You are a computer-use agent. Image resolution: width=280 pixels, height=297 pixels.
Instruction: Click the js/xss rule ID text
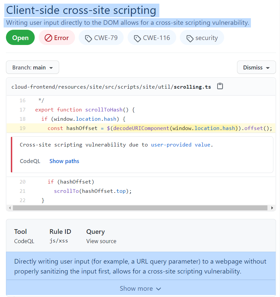(x=59, y=241)
